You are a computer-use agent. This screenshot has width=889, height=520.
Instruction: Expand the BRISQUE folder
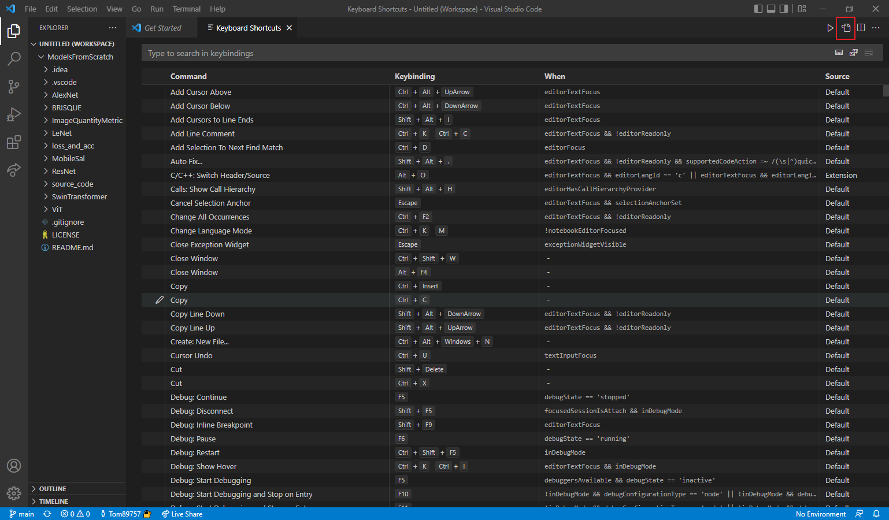coord(77,107)
